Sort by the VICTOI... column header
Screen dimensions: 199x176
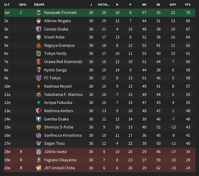coord(104,5)
